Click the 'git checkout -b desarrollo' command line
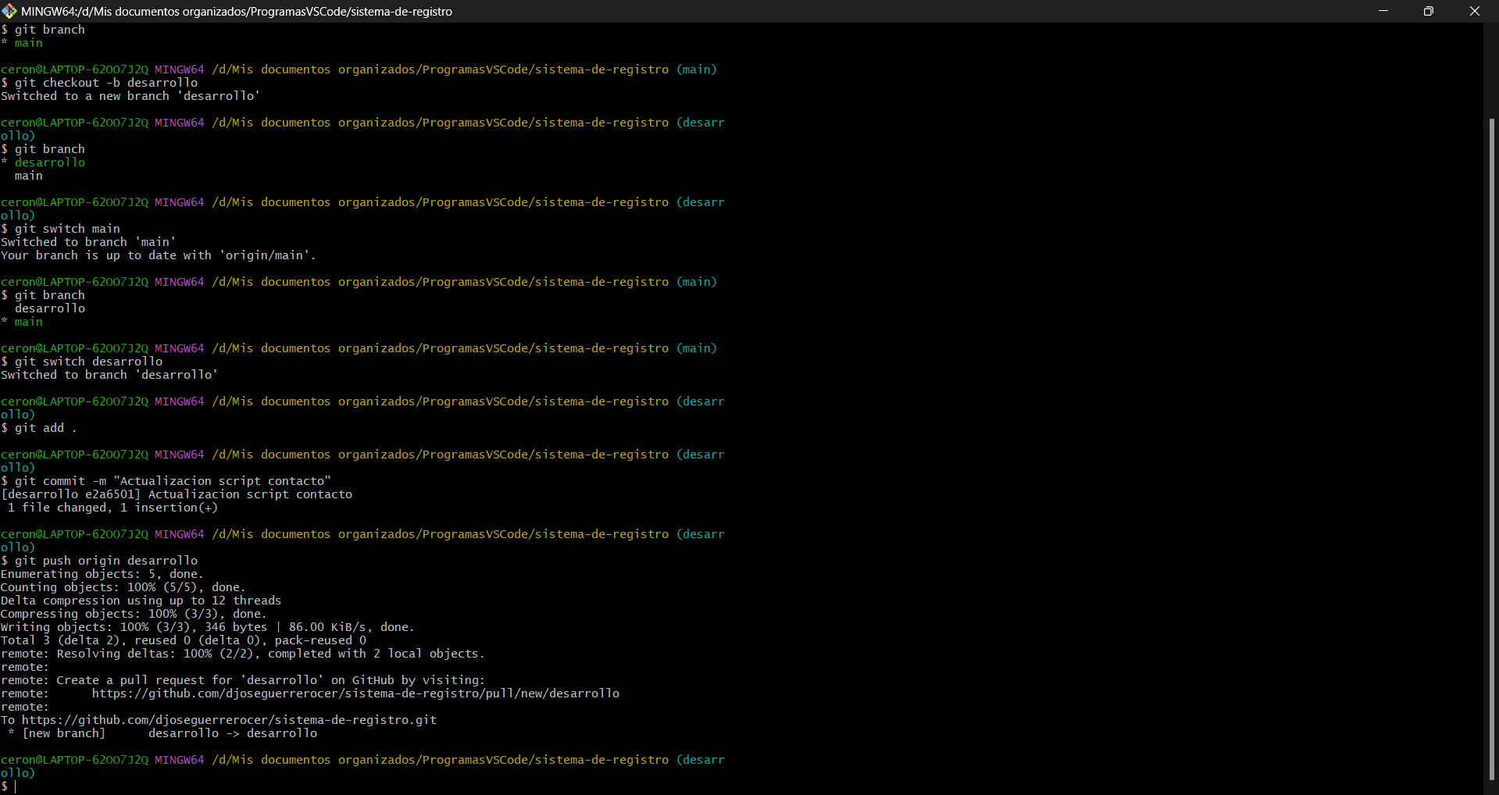The image size is (1499, 795). (99, 83)
